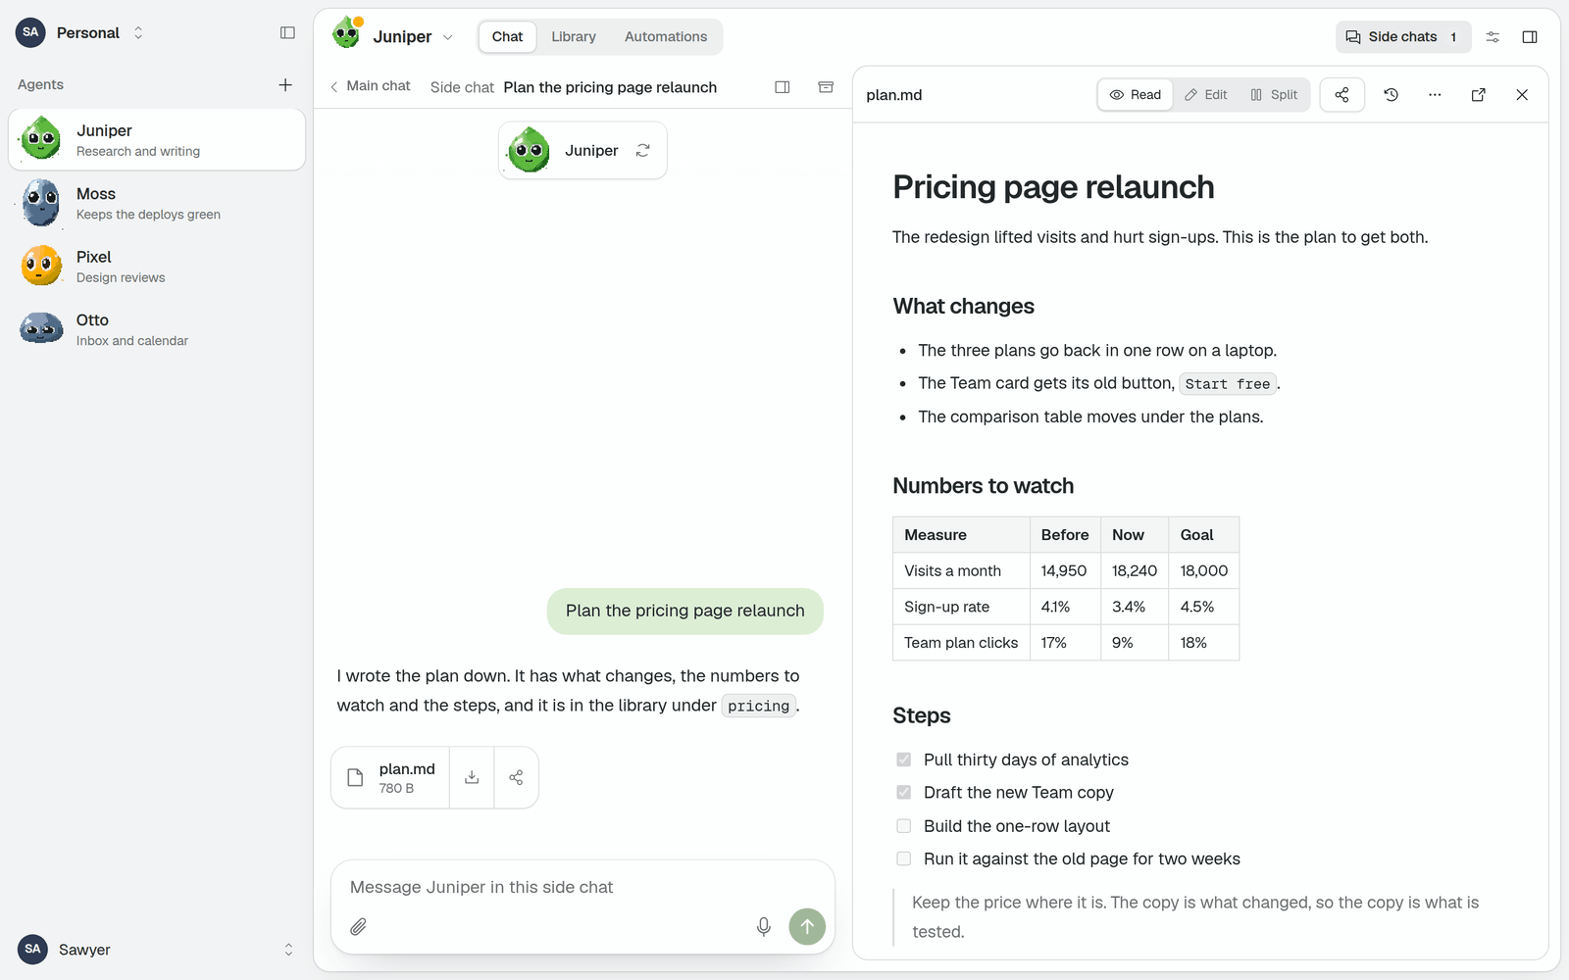Send the message with arrow button
The image size is (1569, 980).
(807, 926)
